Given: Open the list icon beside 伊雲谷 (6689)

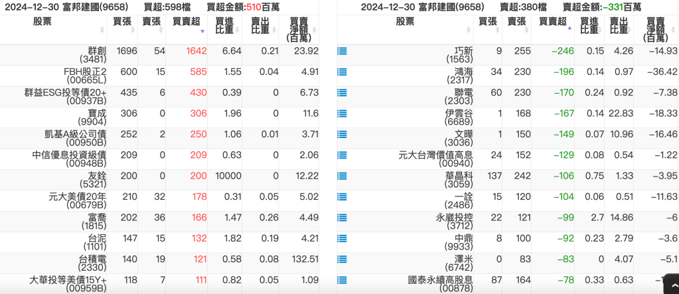Looking at the screenshot, I should (x=342, y=113).
